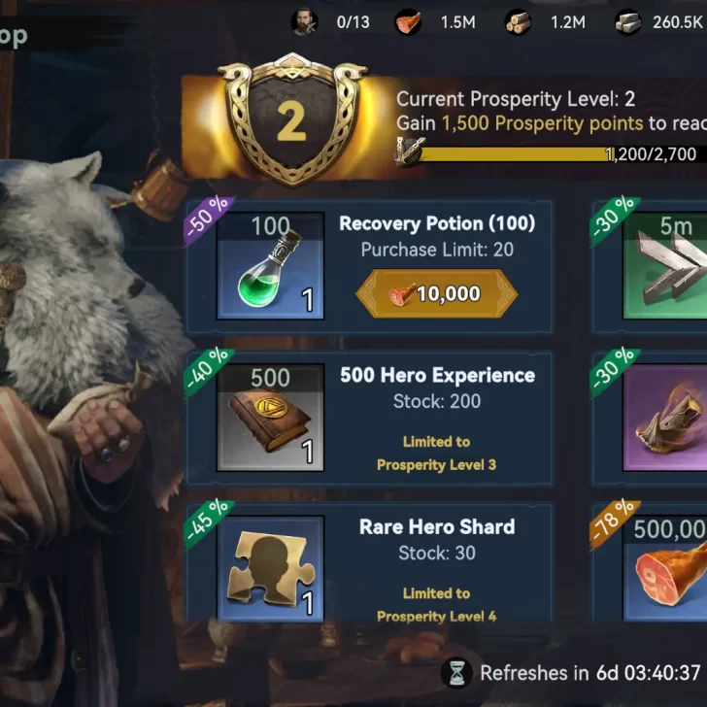Open the Rare Hero Shard item card
This screenshot has width=707, height=707.
click(x=369, y=563)
